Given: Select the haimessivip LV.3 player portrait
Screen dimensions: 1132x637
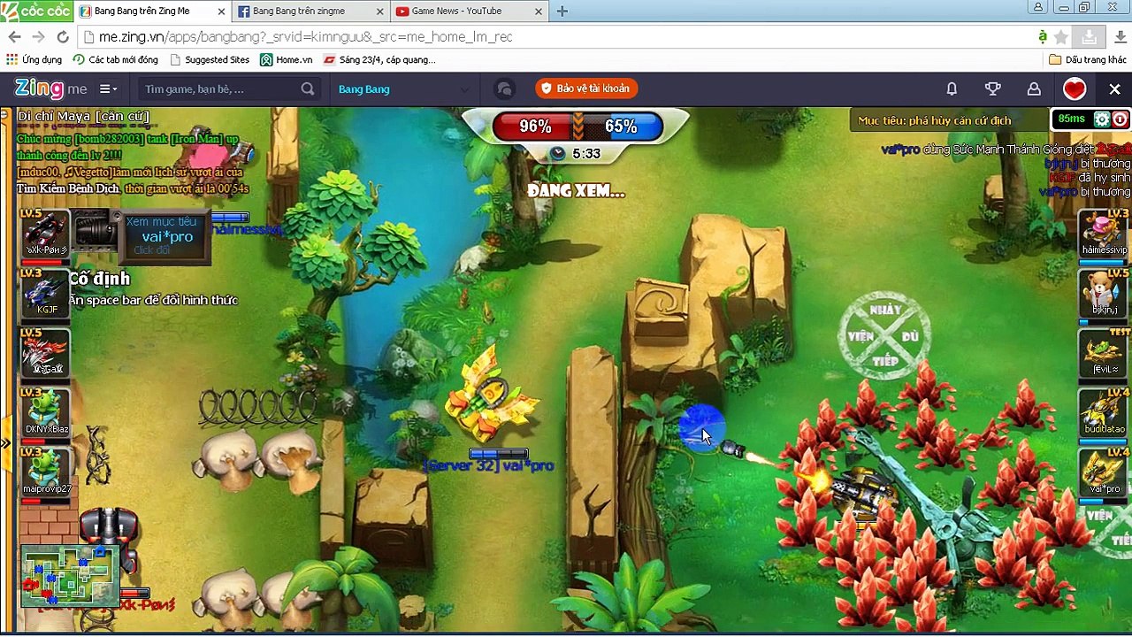Looking at the screenshot, I should point(1105,234).
